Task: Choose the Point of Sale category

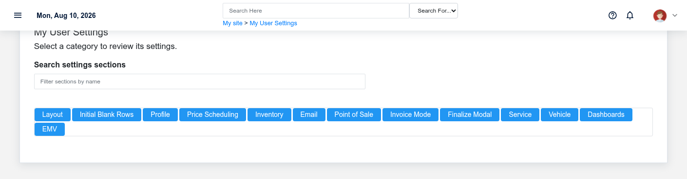Action: [354, 114]
